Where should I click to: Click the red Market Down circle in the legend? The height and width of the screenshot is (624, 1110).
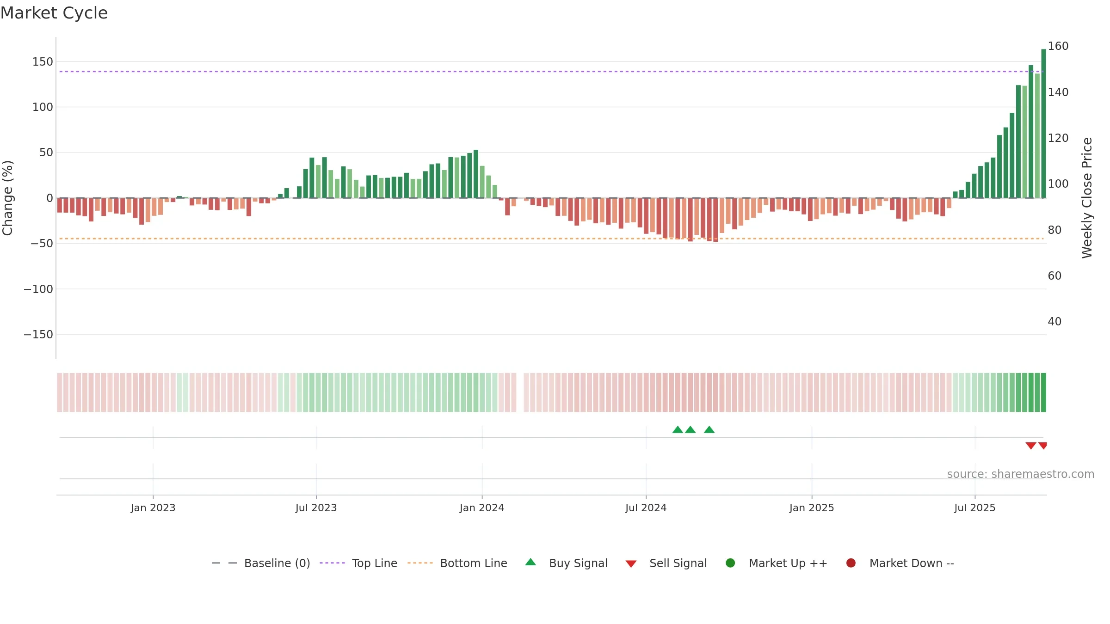coord(851,563)
